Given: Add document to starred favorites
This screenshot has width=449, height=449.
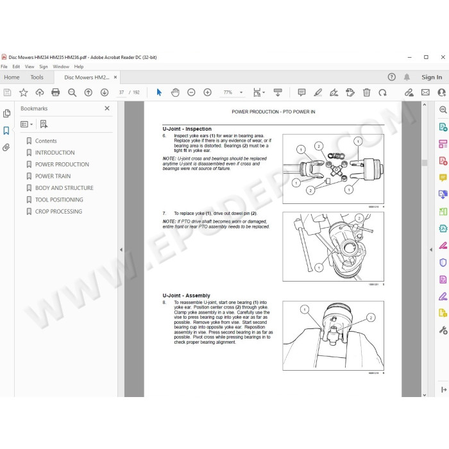Looking at the screenshot, I should [24, 92].
